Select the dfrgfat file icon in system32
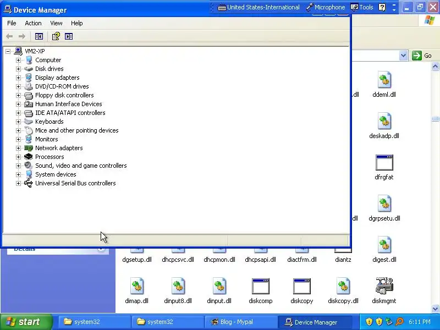440x330 pixels. coord(384,162)
